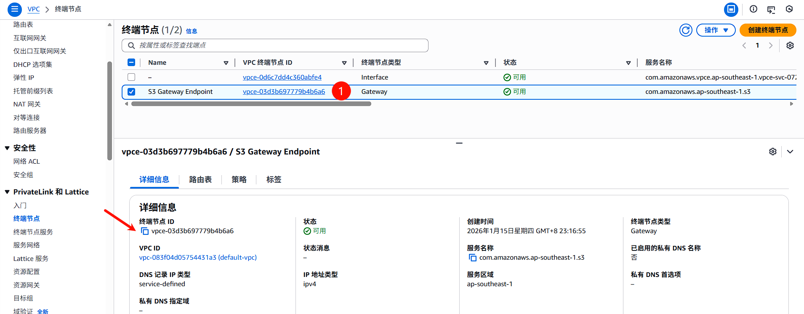Uncheck the S3 Gateway Endpoint row checkbox

131,92
